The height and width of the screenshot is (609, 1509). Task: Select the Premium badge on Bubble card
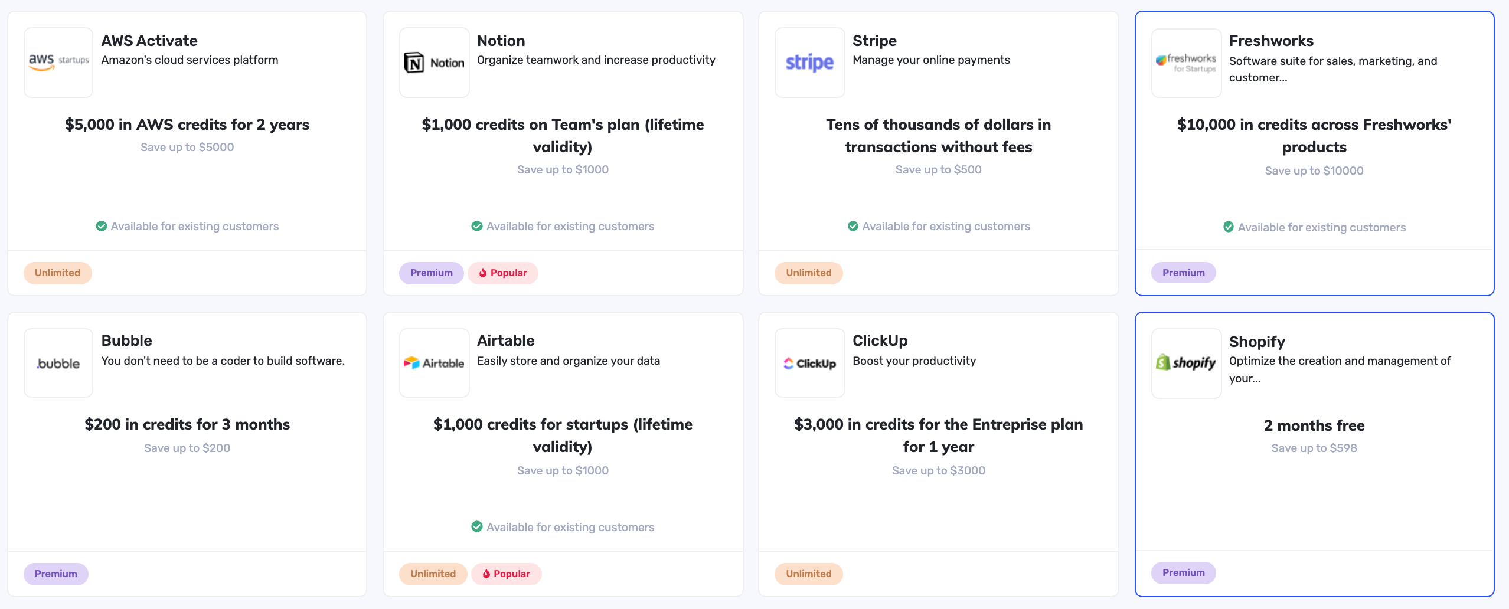[x=56, y=574]
